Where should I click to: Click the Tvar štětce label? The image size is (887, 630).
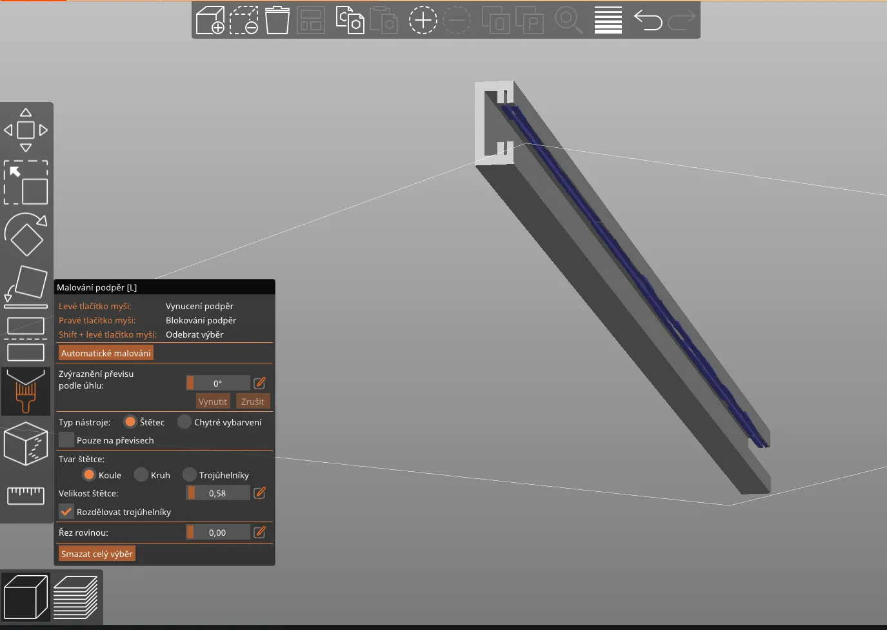pos(81,459)
